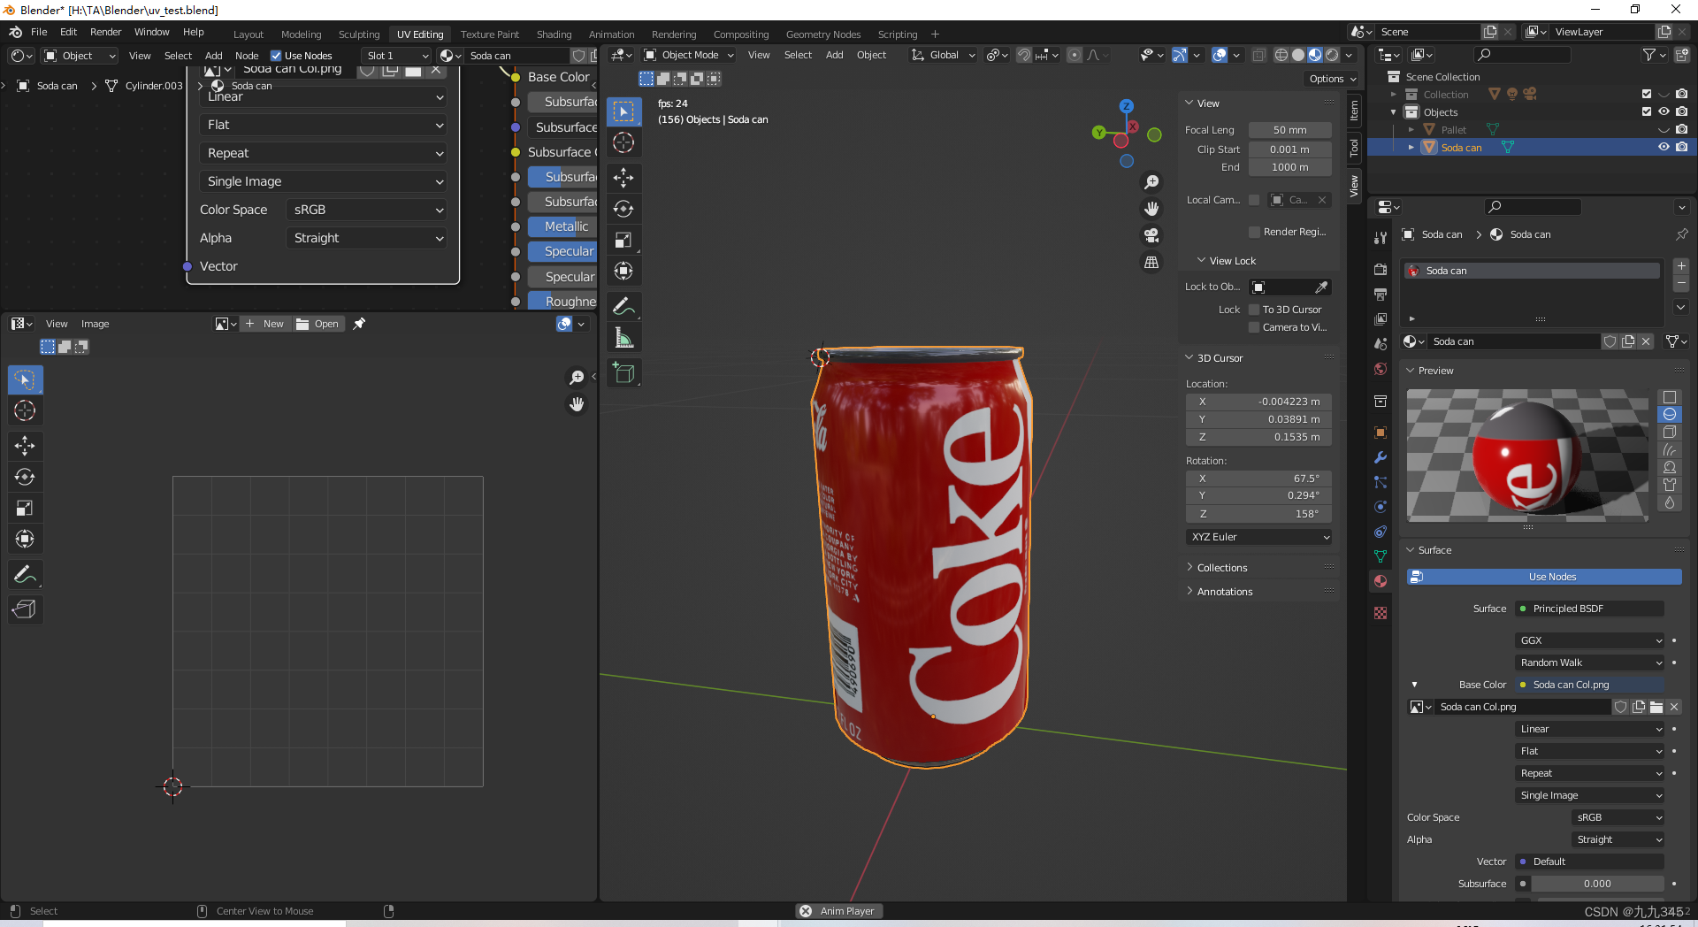The height and width of the screenshot is (927, 1698).
Task: Select the Move tool in UV editor
Action: pos(25,446)
